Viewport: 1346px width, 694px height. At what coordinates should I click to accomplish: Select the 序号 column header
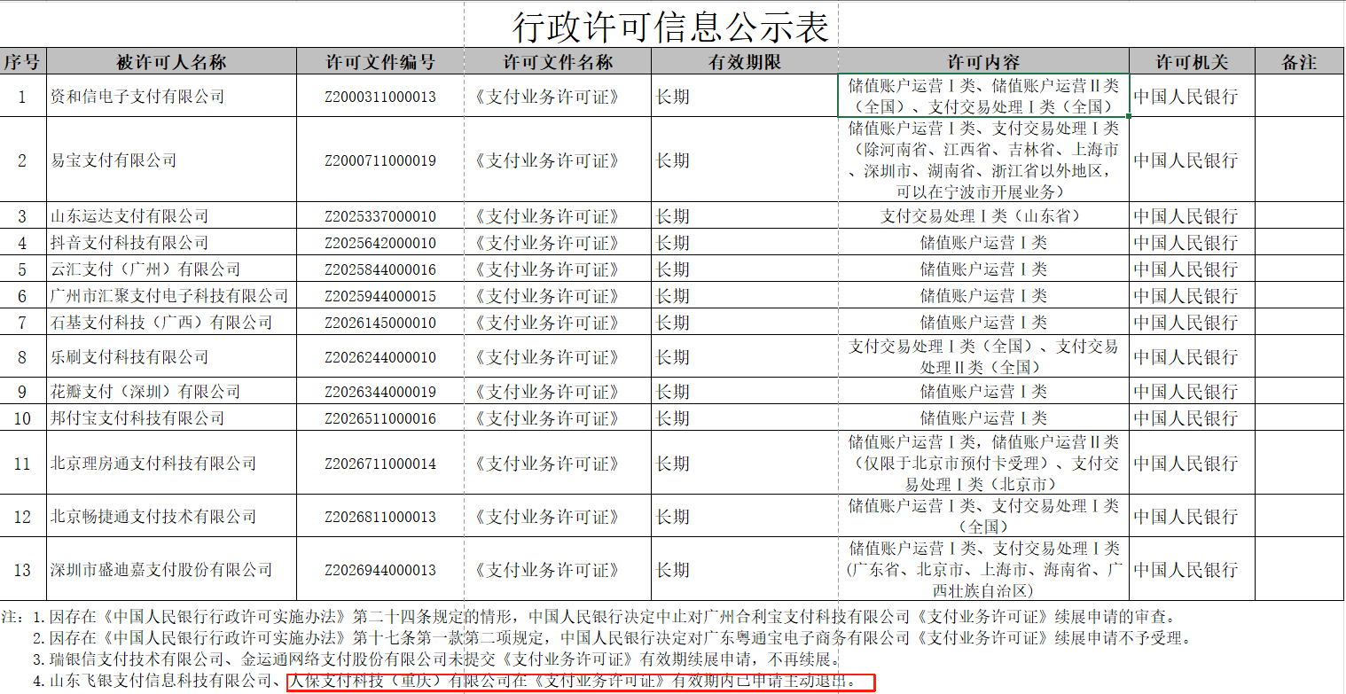(x=22, y=61)
